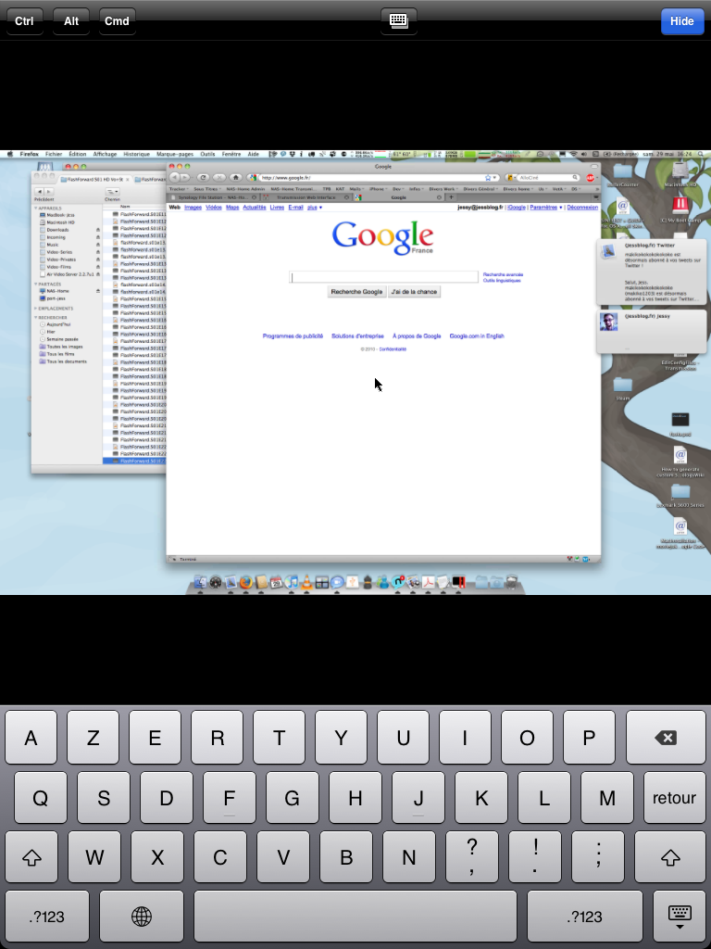Screen dimensions: 711x949
Task: Open Steam folder on desktop
Action: coord(622,388)
